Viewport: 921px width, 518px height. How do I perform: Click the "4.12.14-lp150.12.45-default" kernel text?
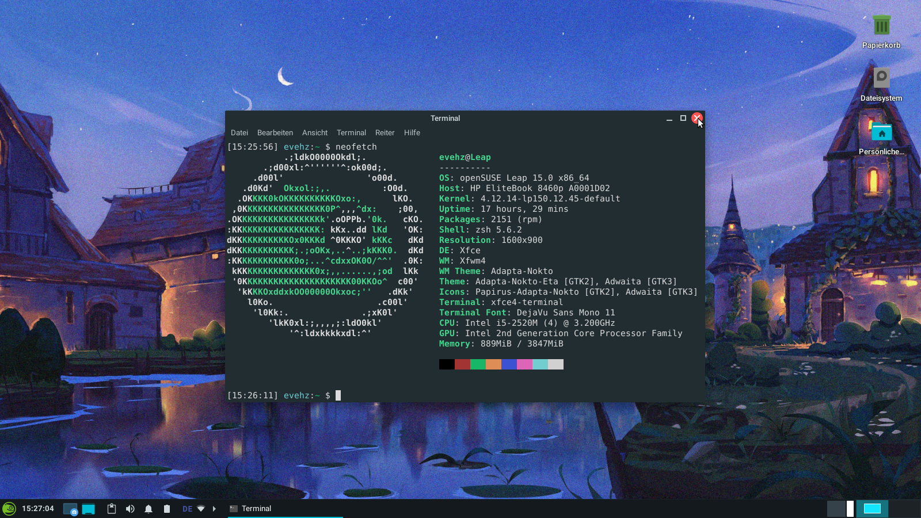coord(550,199)
